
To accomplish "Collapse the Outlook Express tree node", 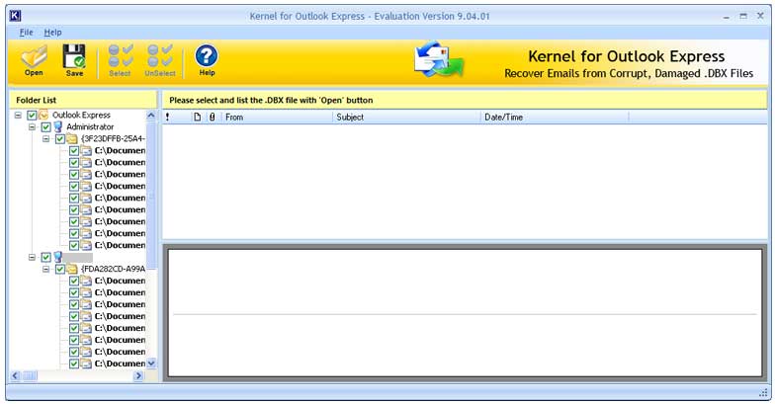I will [18, 115].
